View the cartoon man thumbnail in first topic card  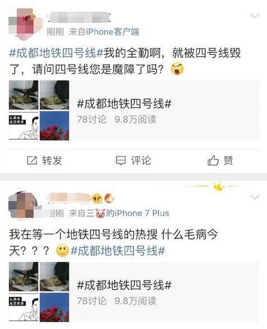[24, 126]
